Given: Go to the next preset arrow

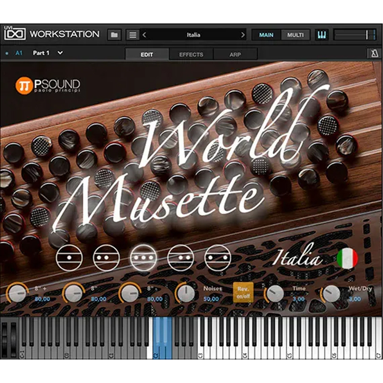Looking at the screenshot, I should (243, 35).
